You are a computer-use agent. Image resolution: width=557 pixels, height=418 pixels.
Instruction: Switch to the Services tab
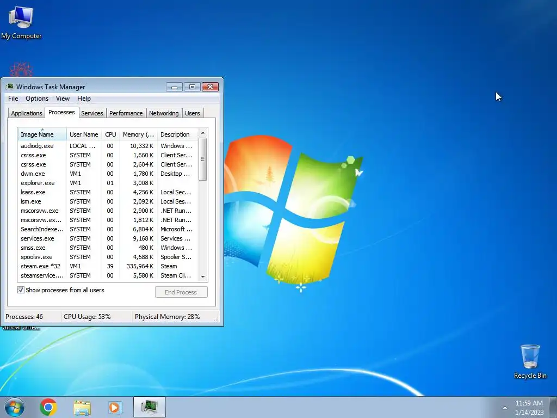pyautogui.click(x=92, y=113)
